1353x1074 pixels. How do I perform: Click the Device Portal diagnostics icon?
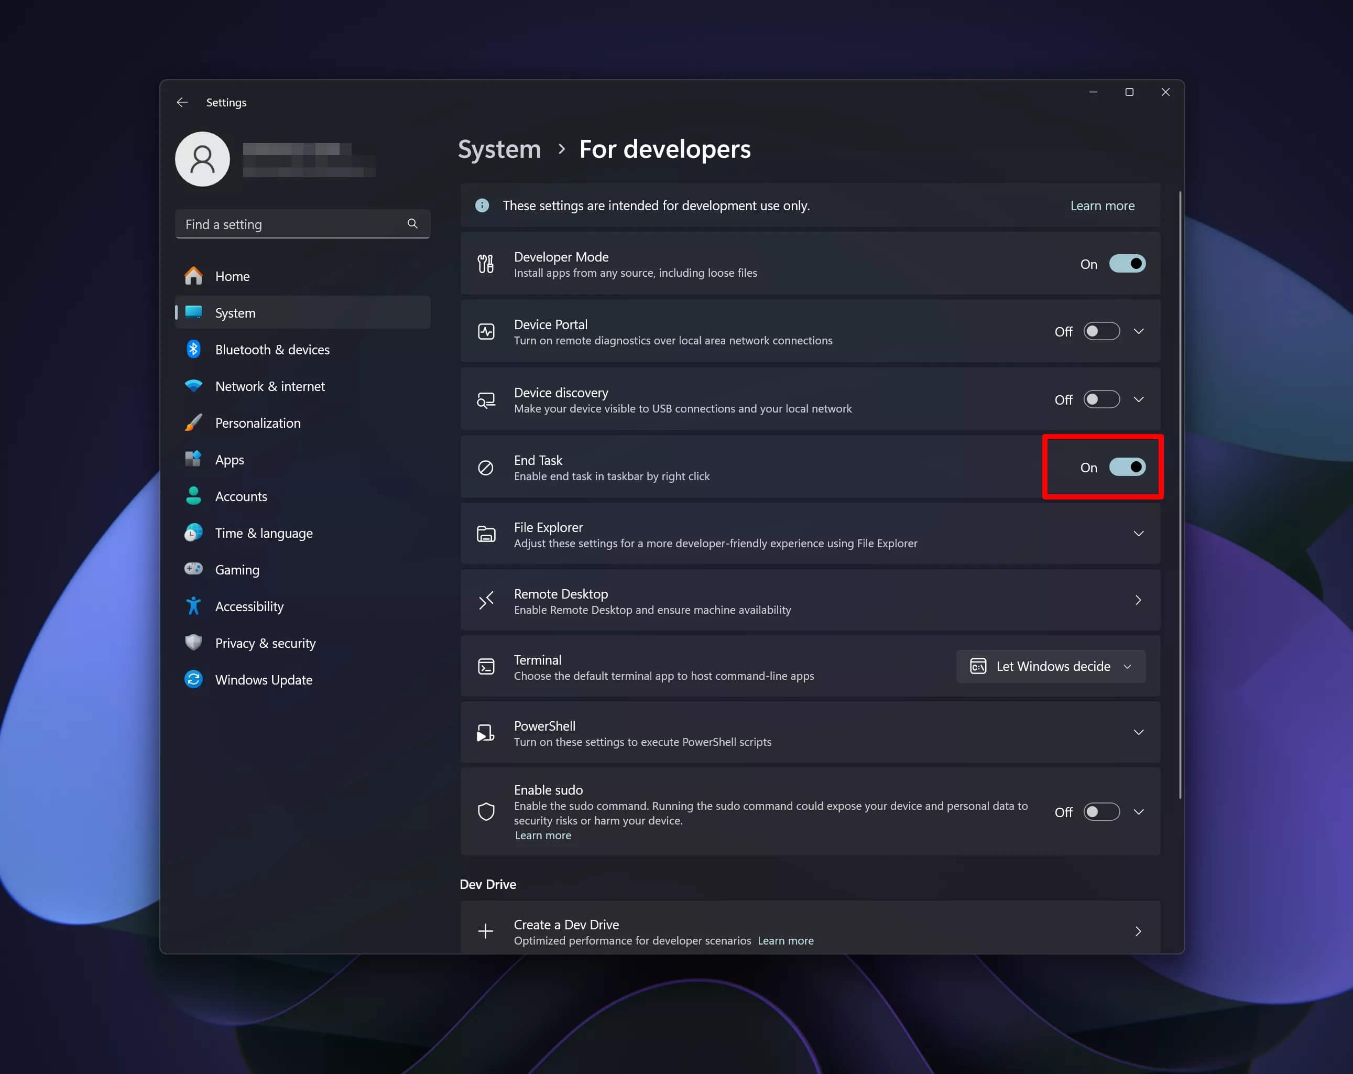click(486, 331)
